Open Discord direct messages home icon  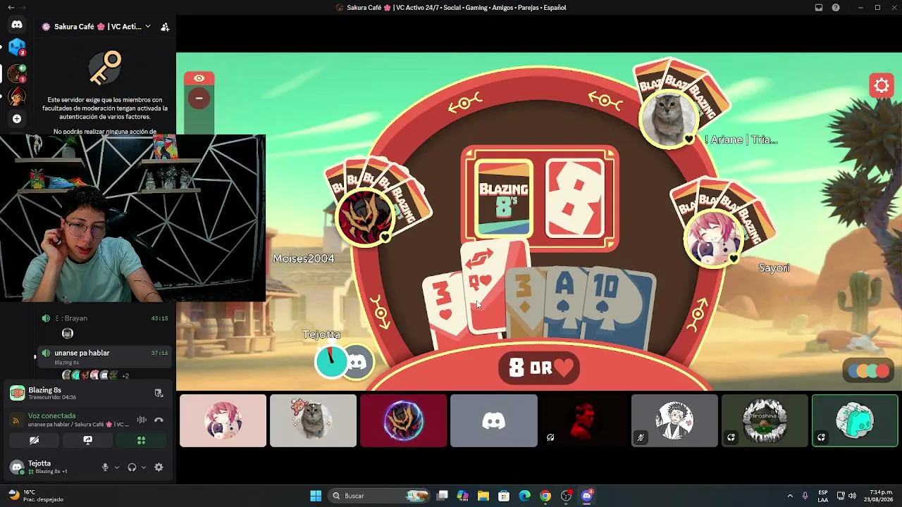pyautogui.click(x=17, y=25)
